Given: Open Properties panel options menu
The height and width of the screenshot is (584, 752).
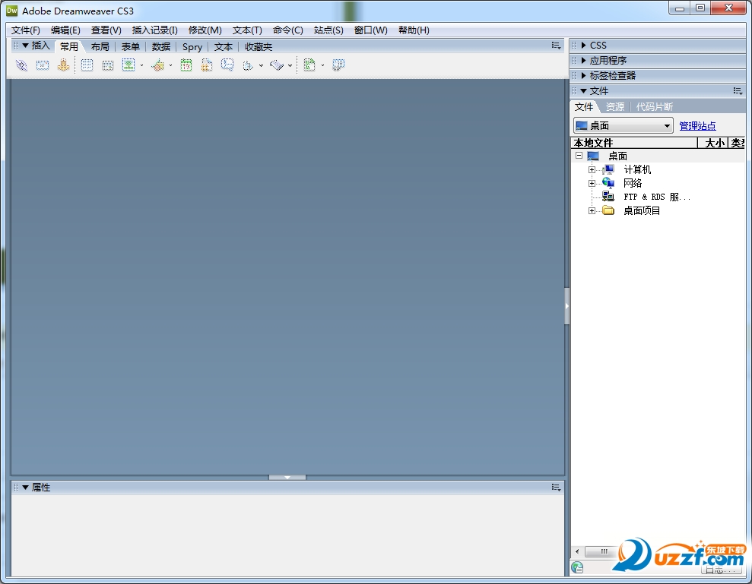Looking at the screenshot, I should tap(557, 488).
